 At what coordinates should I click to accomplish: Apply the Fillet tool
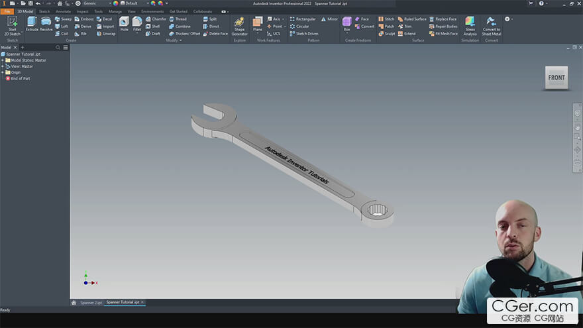point(137,24)
